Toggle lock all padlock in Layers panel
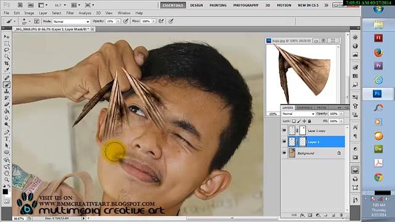The width and height of the screenshot is (395, 222). tap(310, 121)
